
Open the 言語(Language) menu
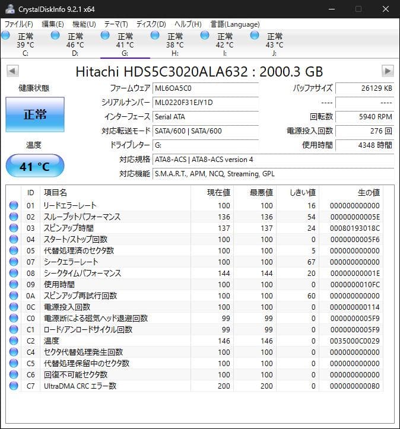point(235,24)
